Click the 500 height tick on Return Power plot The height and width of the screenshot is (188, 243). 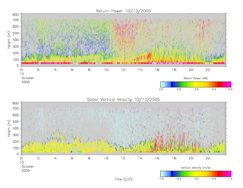[15, 33]
